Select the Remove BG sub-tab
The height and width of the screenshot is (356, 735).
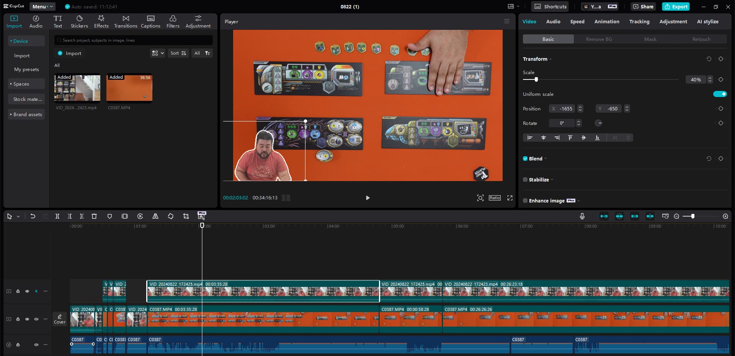[x=599, y=39]
